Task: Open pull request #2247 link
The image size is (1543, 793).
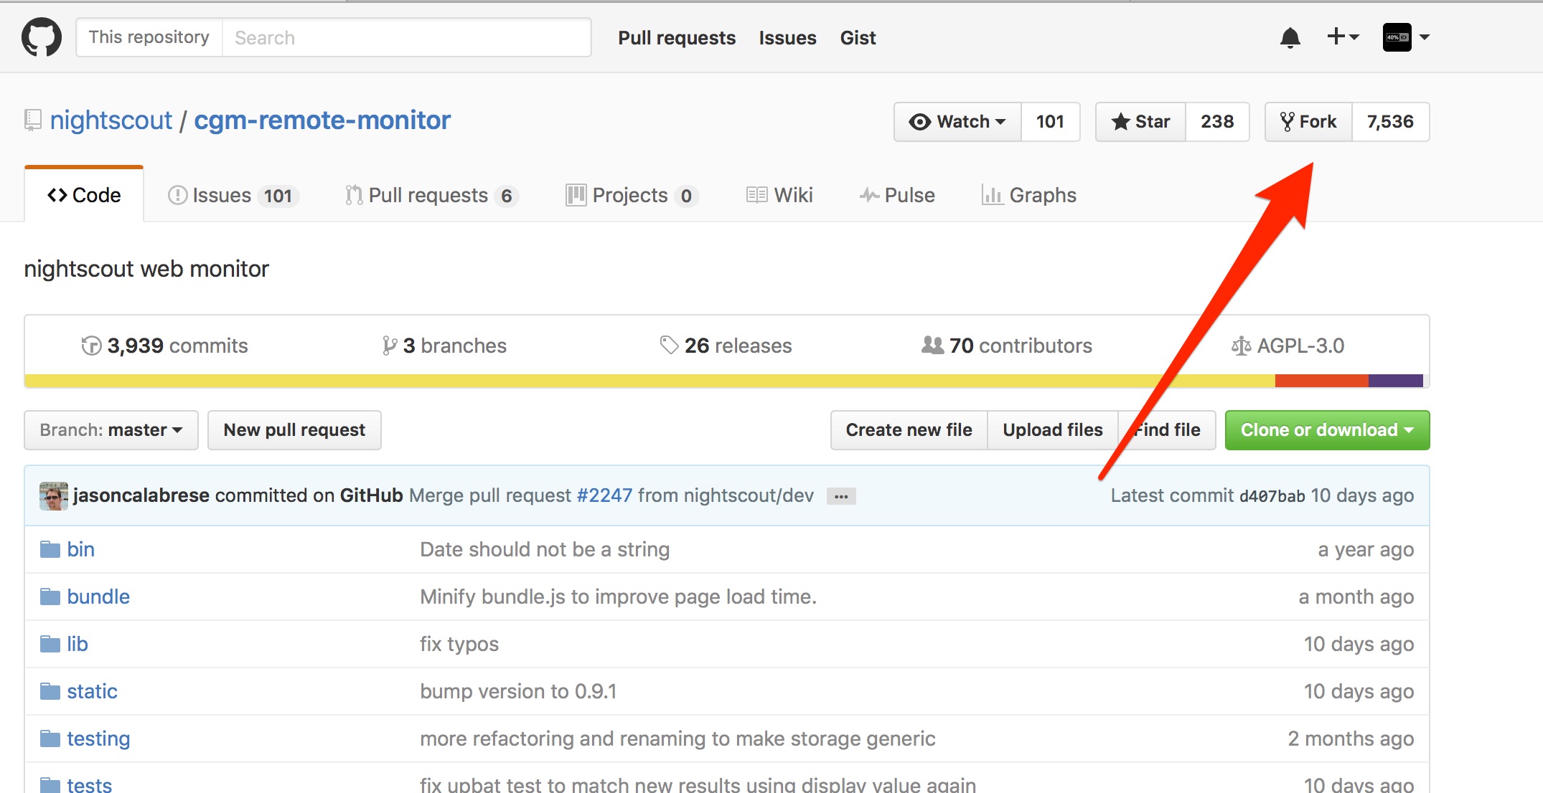Action: 604,495
